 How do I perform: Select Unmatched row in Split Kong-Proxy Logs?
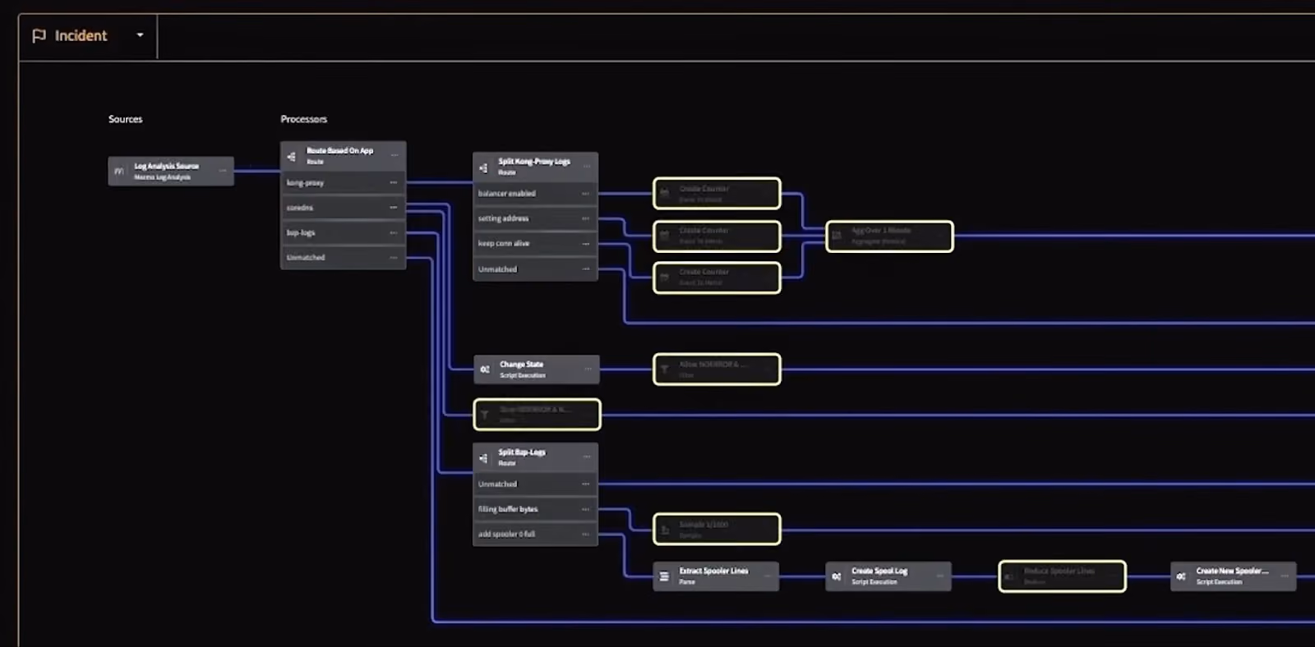coord(535,269)
